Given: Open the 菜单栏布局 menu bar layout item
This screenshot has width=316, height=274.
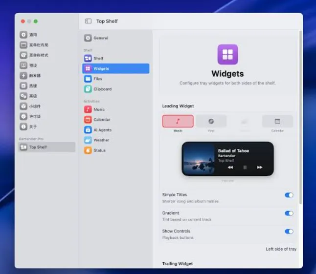Looking at the screenshot, I should [x=47, y=45].
